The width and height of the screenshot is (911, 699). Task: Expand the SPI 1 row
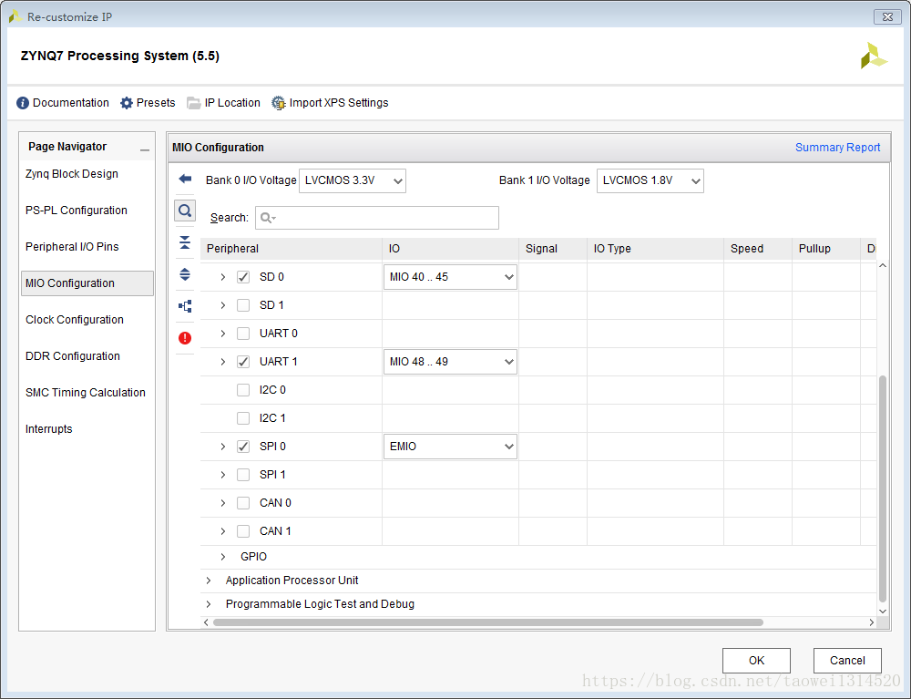222,475
